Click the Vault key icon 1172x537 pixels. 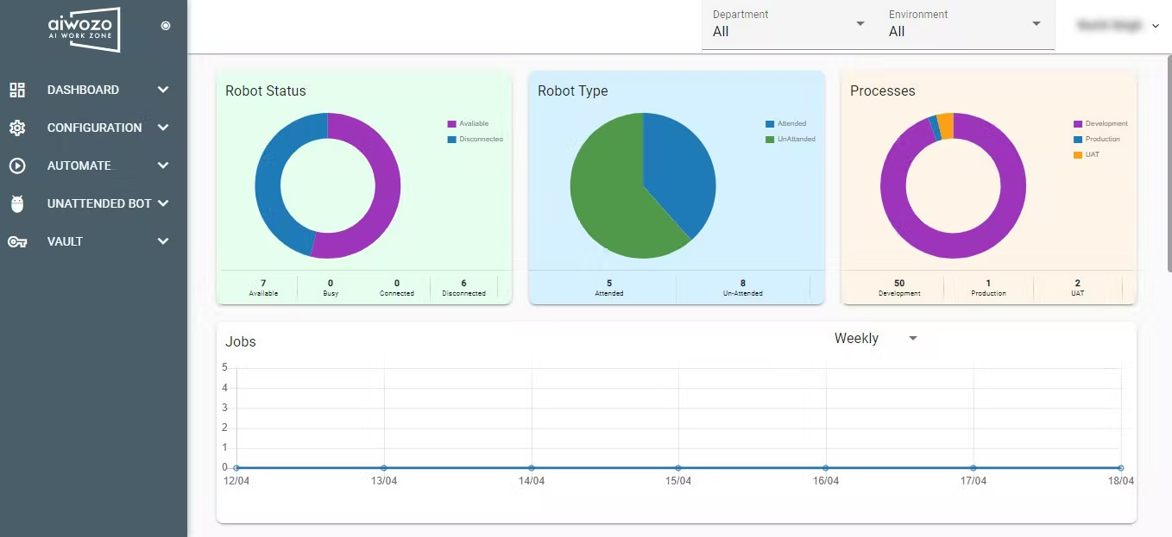tap(17, 241)
